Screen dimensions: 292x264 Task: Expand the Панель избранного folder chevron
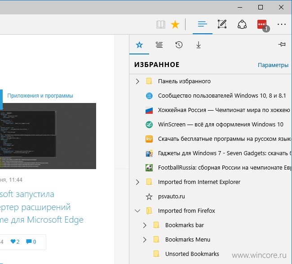137,81
